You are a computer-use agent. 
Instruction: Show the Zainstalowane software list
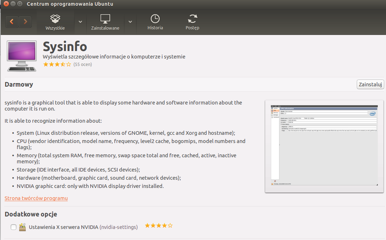(105, 22)
